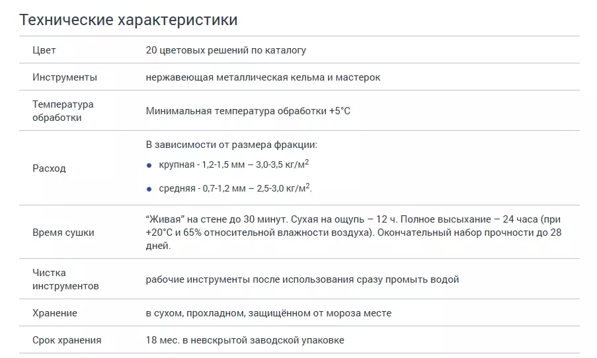Click the Расход row label
The height and width of the screenshot is (358, 597).
click(49, 168)
